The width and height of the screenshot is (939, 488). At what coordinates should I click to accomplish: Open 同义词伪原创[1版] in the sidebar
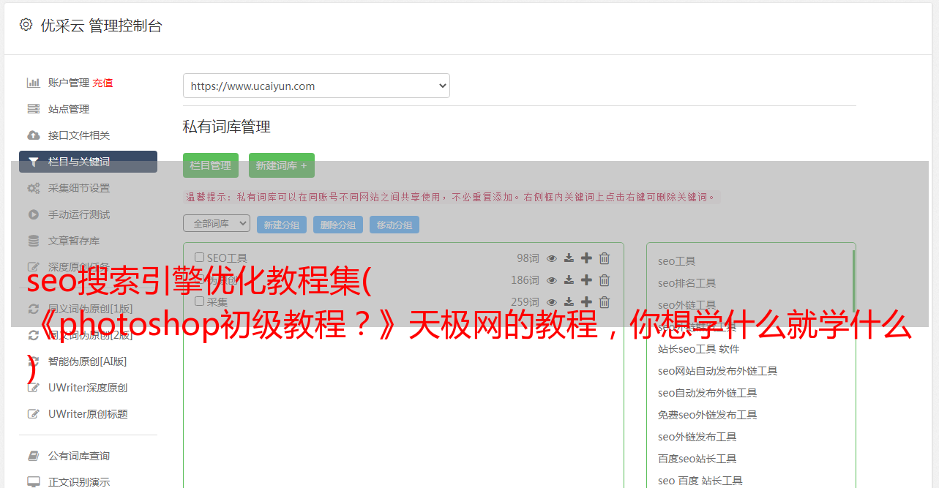pos(91,309)
